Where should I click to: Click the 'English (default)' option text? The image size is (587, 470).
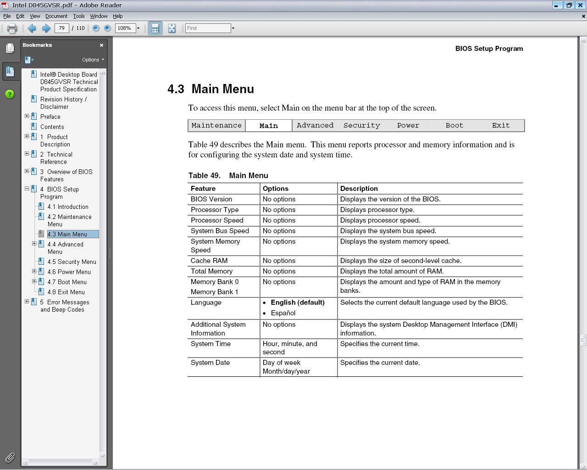298,302
